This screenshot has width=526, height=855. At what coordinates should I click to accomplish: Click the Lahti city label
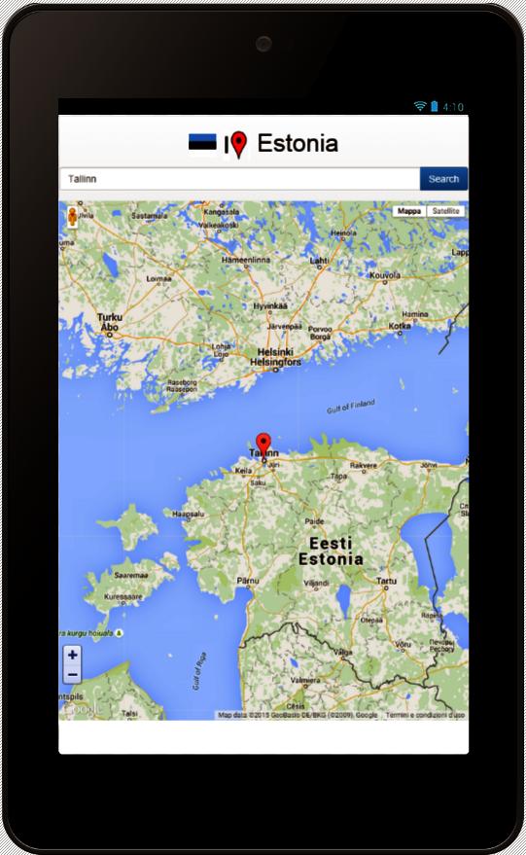[x=320, y=260]
